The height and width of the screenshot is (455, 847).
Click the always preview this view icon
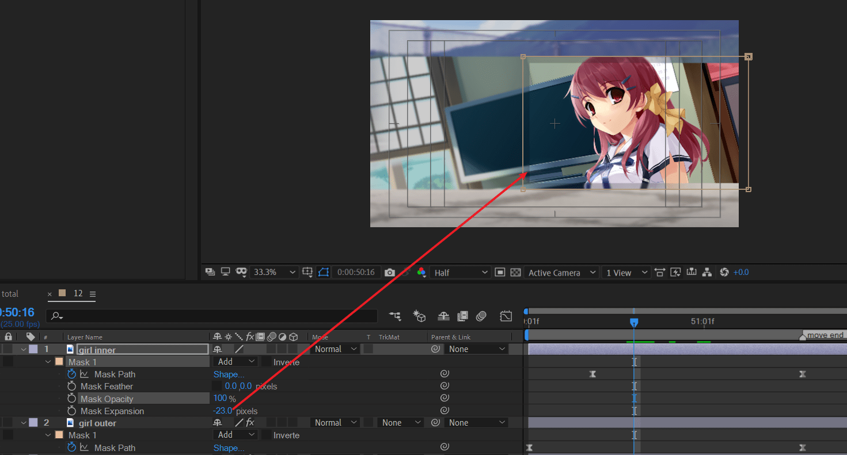210,272
